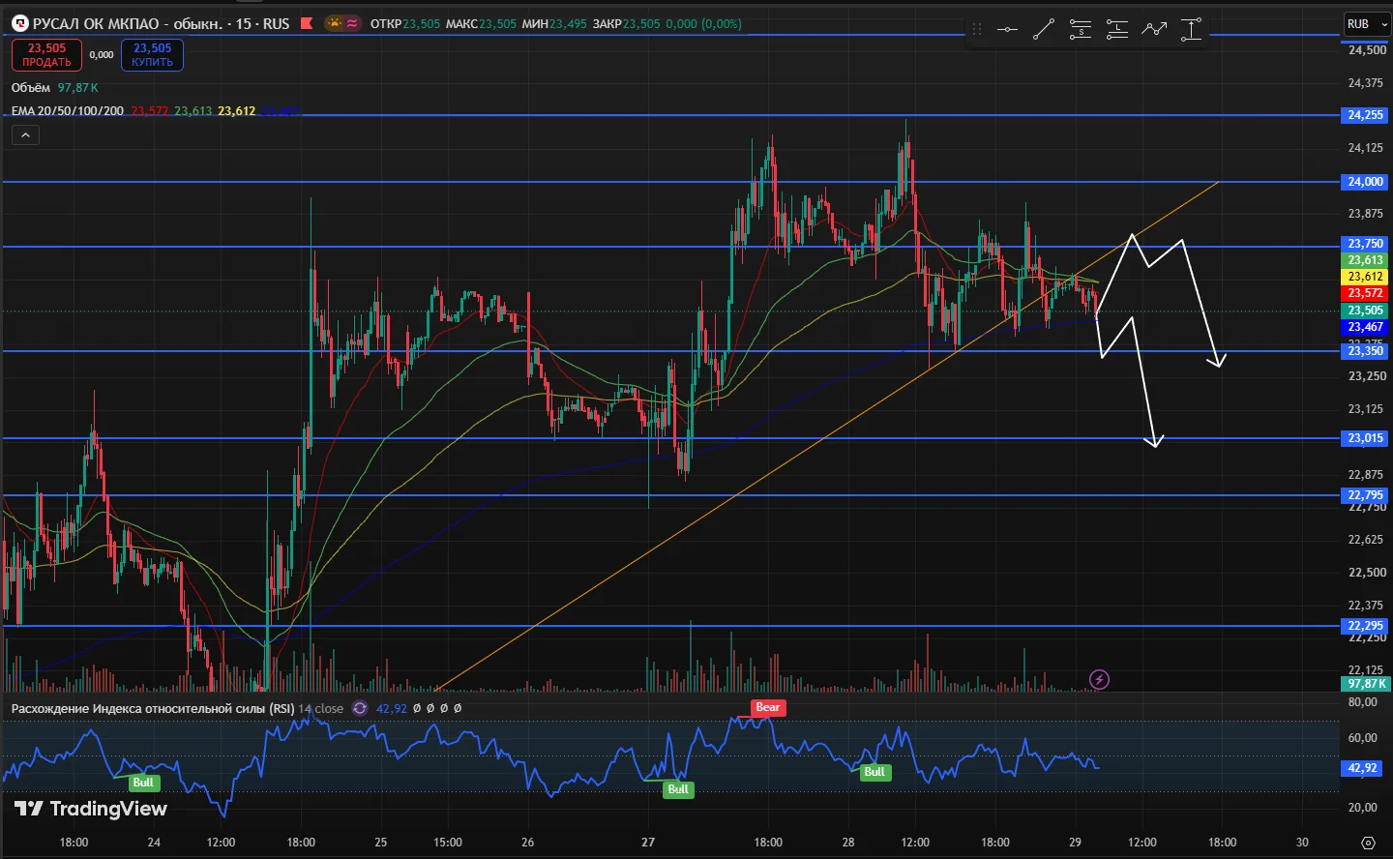Click the 22,295 price level label
Viewport: 1393px width, 859px height.
tap(1366, 626)
